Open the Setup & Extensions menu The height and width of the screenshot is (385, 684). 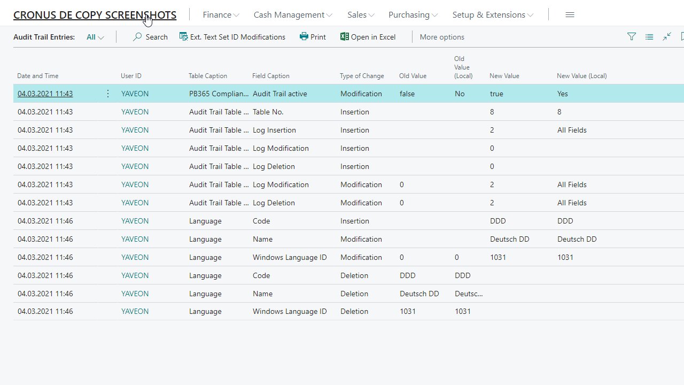click(492, 15)
